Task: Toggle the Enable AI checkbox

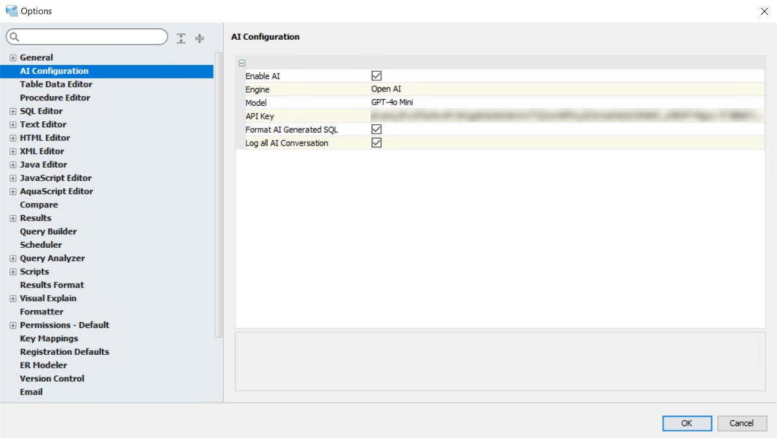Action: point(376,76)
